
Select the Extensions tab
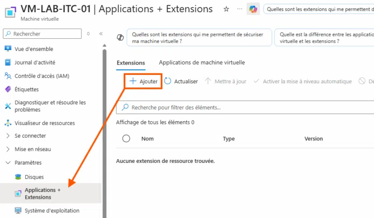[131, 63]
